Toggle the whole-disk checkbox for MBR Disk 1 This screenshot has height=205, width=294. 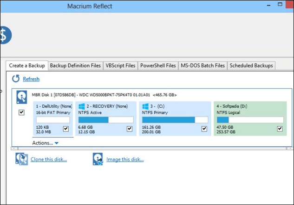tap(21, 112)
